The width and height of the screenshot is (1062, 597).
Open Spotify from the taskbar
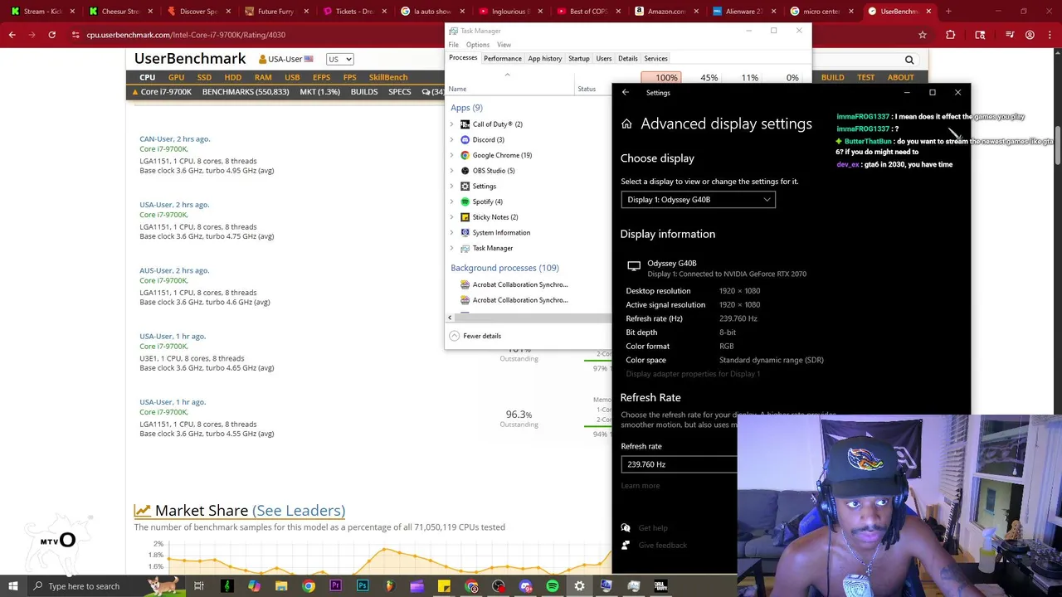pos(553,586)
